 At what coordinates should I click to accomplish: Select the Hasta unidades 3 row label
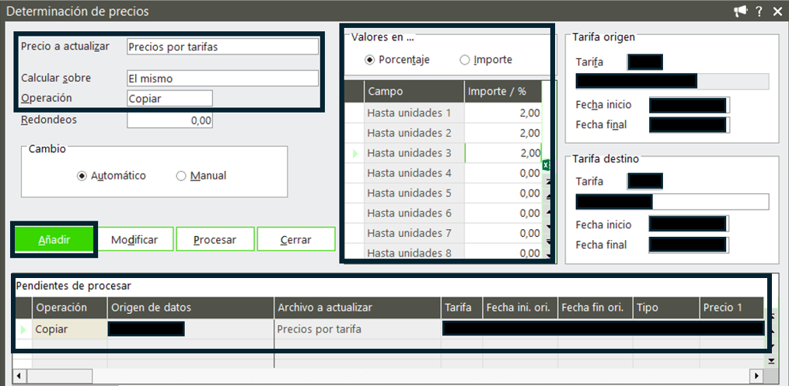[x=414, y=153]
